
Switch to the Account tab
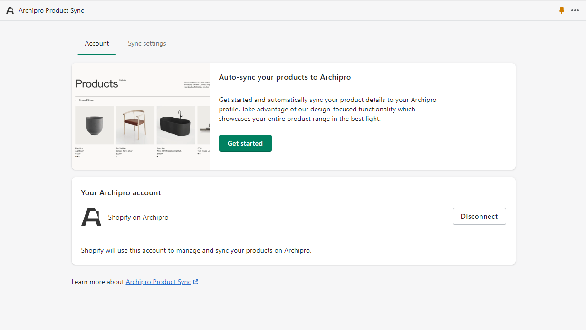[97, 43]
